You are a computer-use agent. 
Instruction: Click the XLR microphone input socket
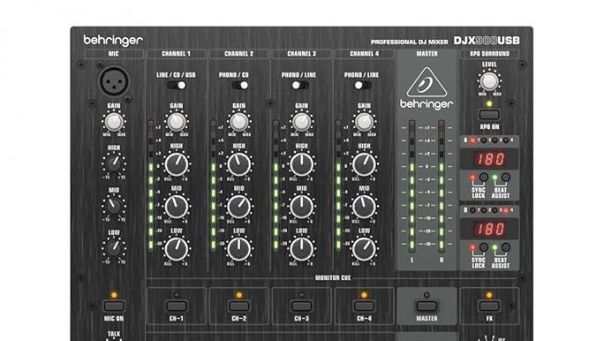point(114,81)
